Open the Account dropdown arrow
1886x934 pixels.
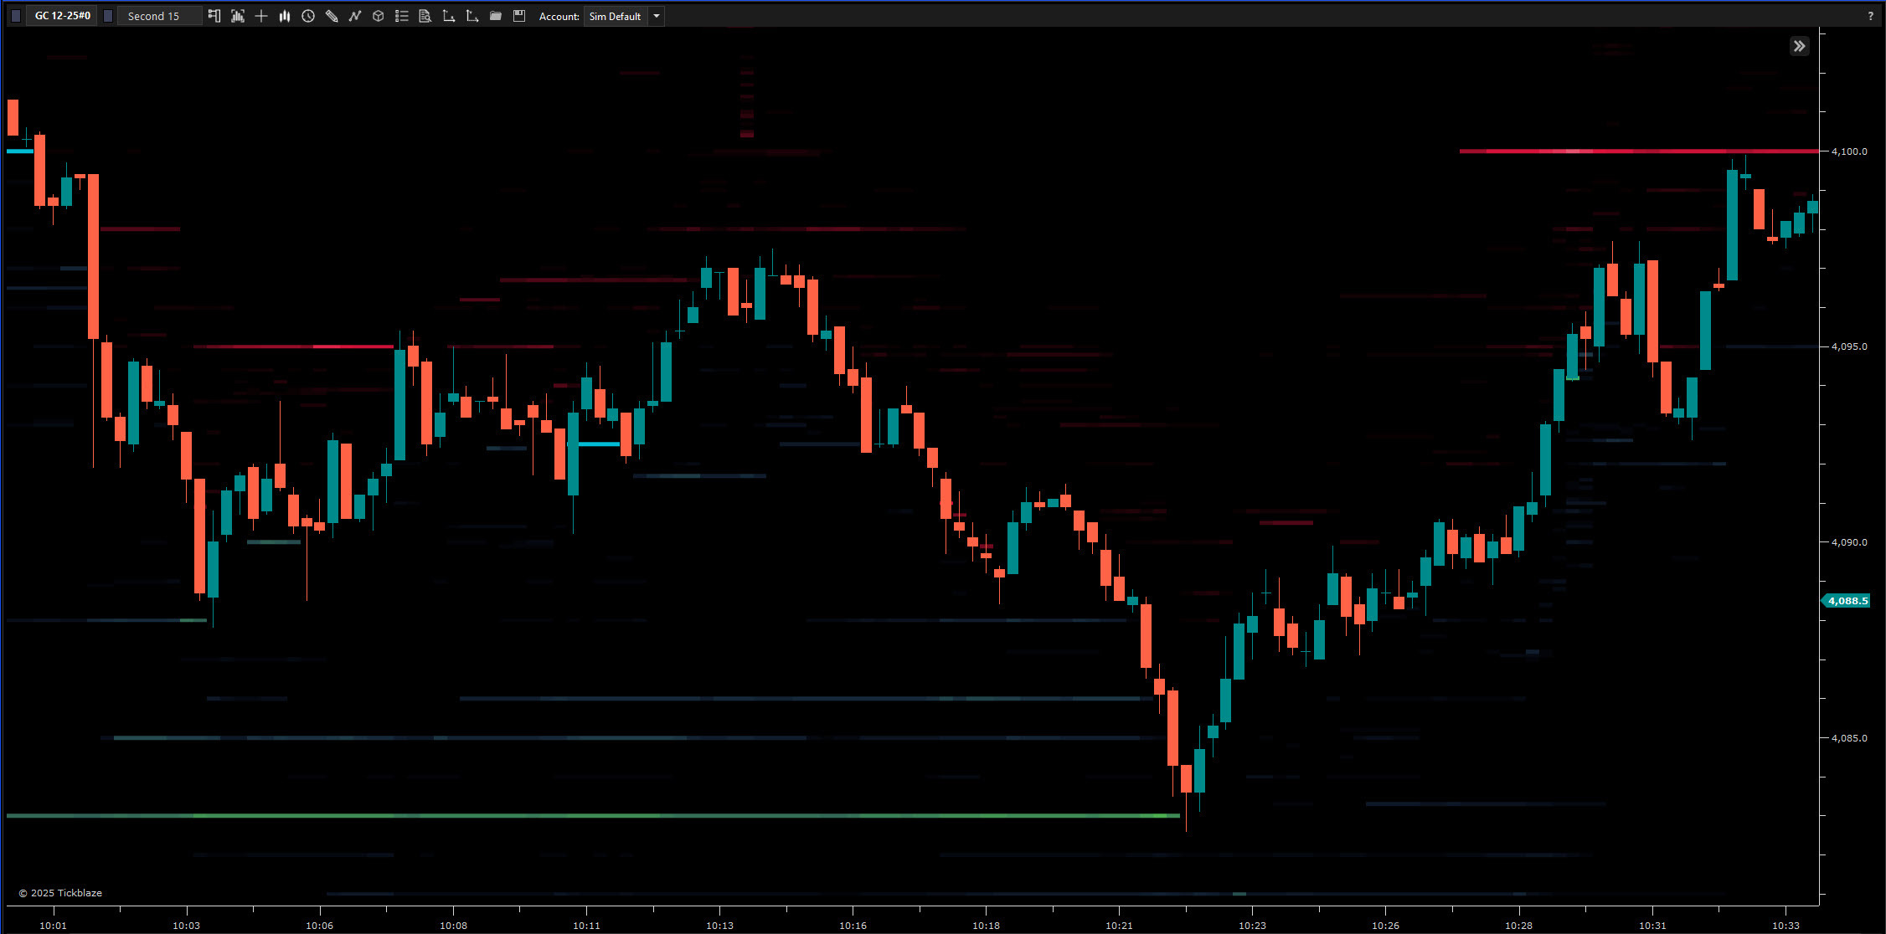click(x=657, y=16)
